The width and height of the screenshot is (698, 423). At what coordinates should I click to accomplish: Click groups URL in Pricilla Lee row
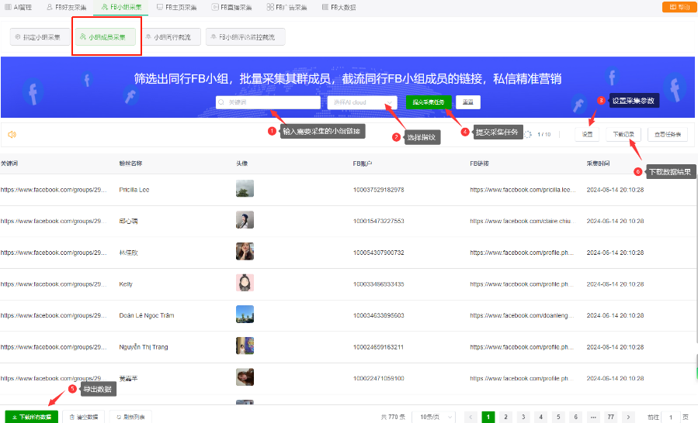(x=54, y=190)
